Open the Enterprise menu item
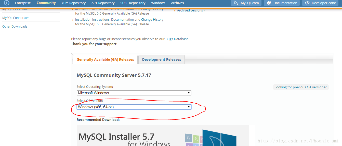 [23, 3]
